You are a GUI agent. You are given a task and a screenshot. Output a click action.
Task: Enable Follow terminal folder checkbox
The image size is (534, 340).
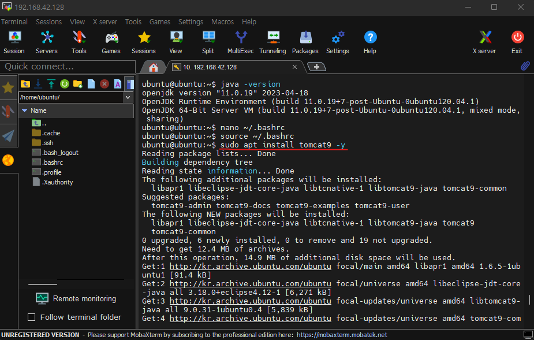31,317
